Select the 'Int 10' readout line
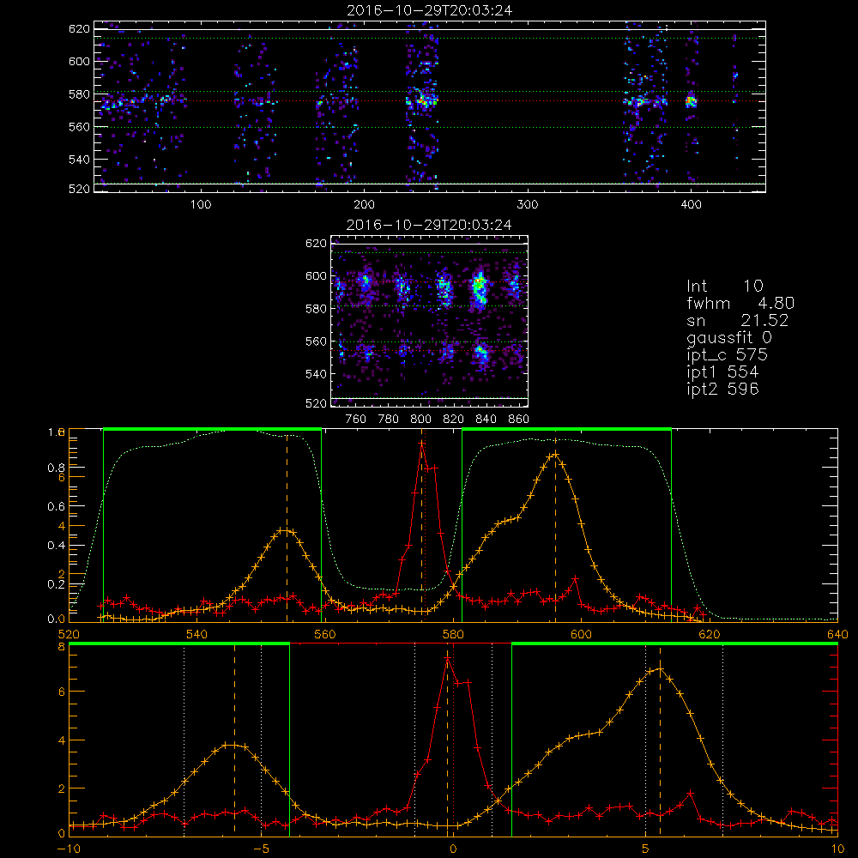 pyautogui.click(x=724, y=287)
